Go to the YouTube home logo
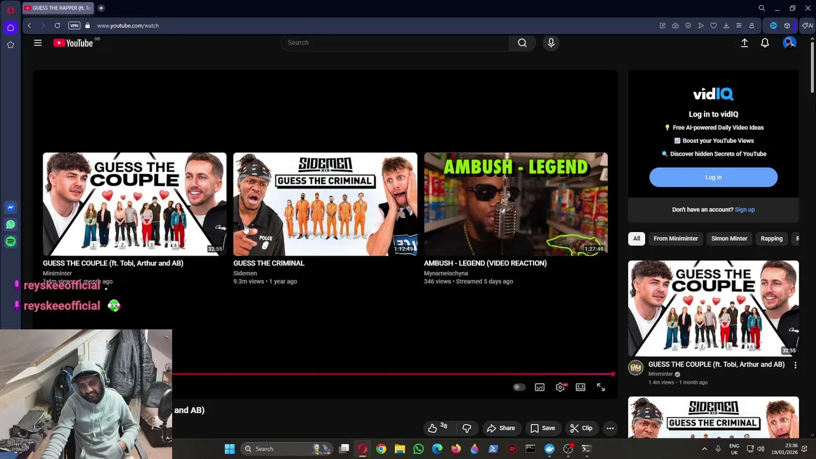This screenshot has width=816, height=459. click(73, 43)
